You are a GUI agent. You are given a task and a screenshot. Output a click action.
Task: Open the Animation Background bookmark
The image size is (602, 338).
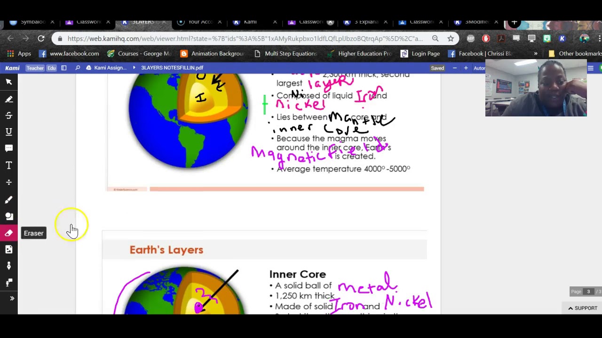213,54
